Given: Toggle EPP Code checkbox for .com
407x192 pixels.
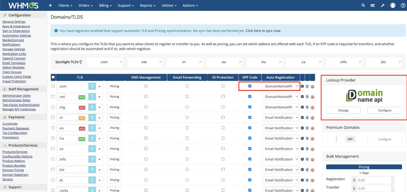Looking at the screenshot, I should (250, 86).
